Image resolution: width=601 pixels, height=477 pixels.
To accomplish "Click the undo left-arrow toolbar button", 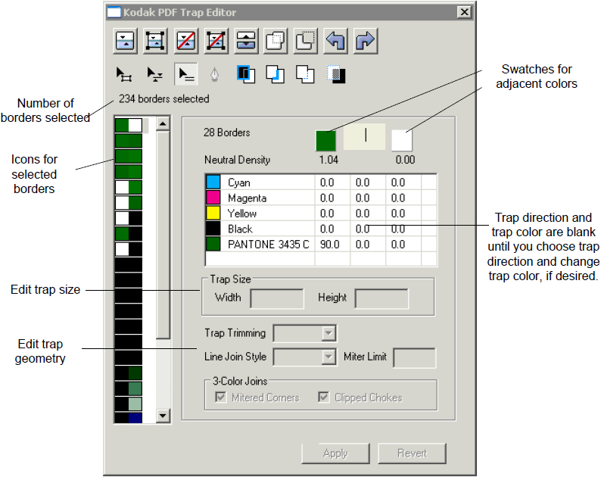I will coord(335,41).
